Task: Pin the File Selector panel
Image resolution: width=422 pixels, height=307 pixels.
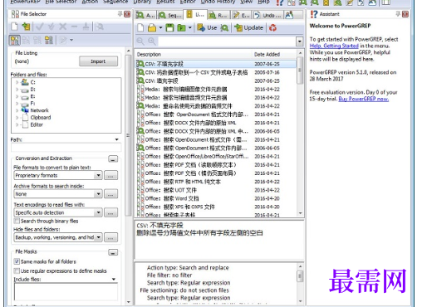Action: (x=120, y=14)
